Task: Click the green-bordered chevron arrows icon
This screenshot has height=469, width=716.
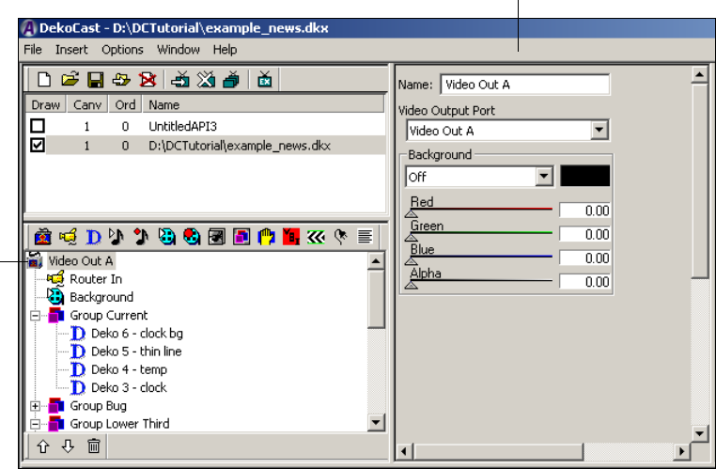Action: (316, 237)
